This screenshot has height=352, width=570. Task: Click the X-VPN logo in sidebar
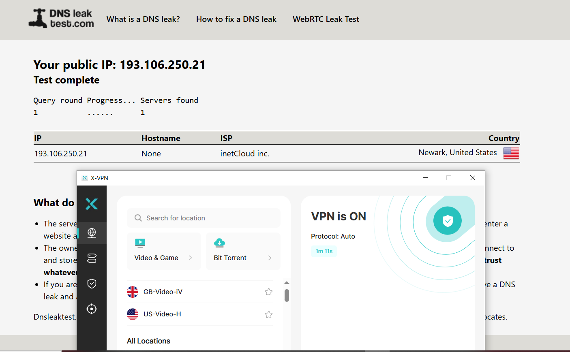point(92,204)
